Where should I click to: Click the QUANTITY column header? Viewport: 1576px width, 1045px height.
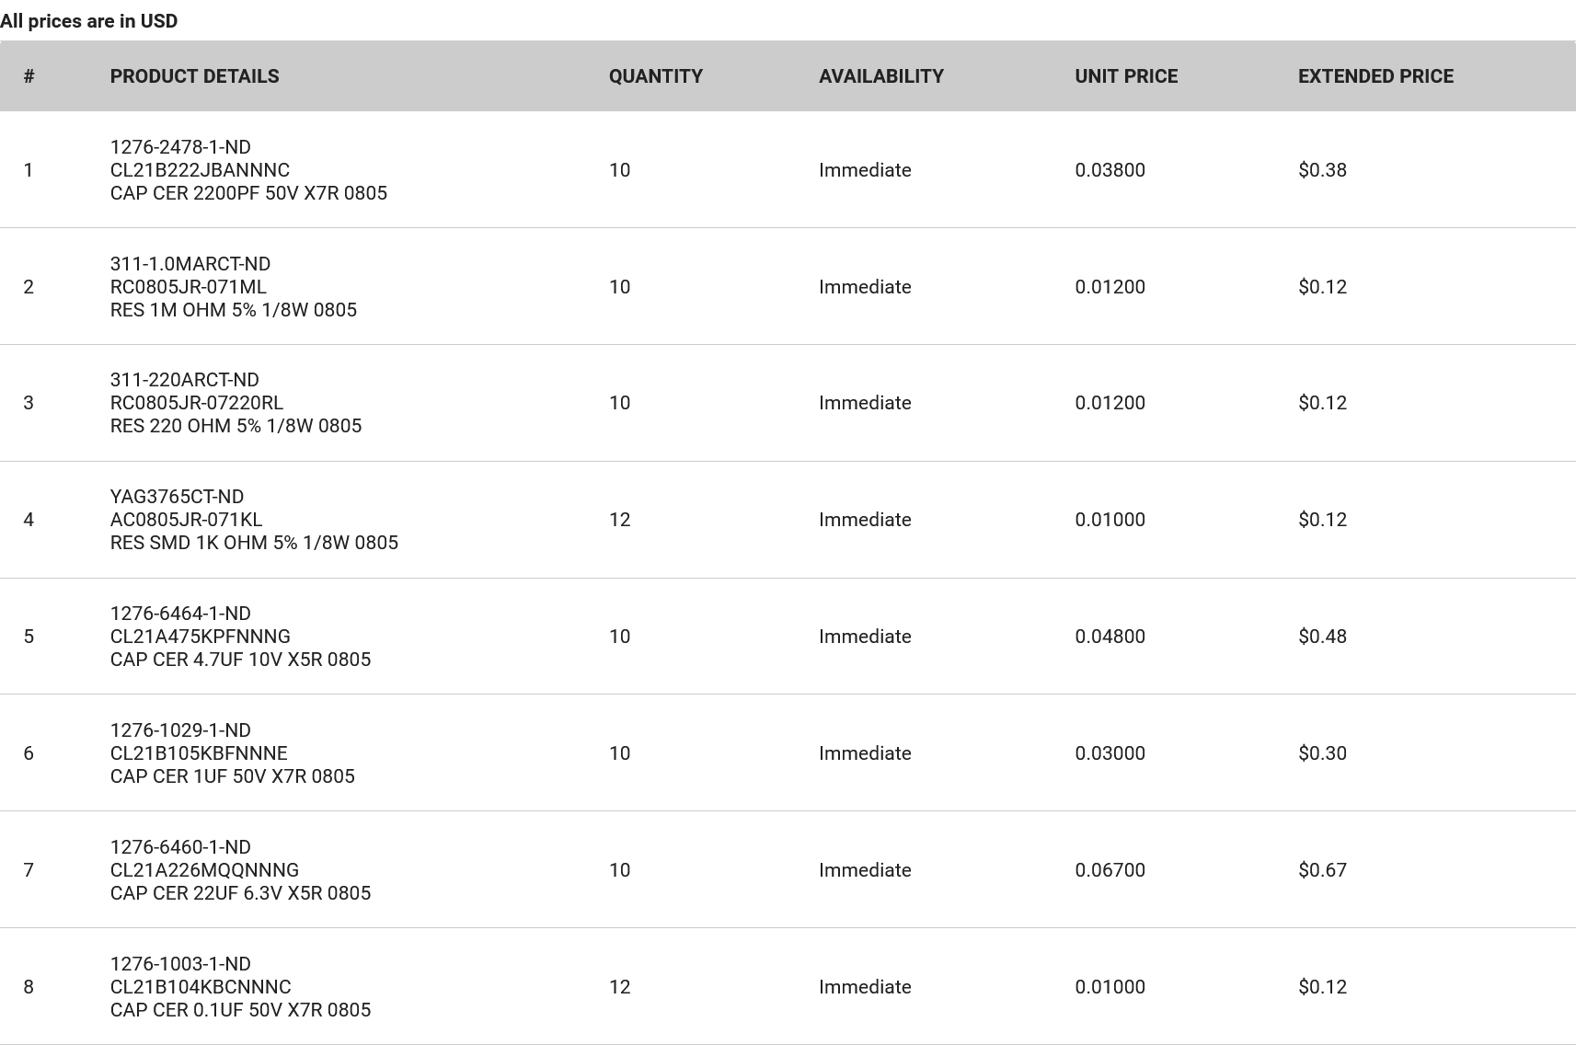[655, 76]
